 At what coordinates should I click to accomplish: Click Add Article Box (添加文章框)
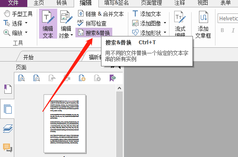tap(203, 24)
